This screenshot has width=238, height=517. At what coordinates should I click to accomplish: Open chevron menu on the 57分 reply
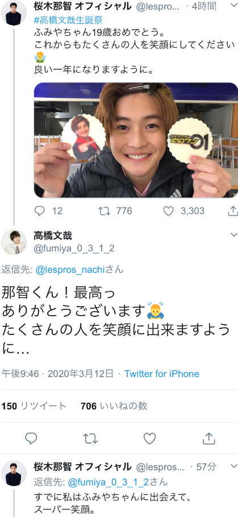pyautogui.click(x=233, y=466)
